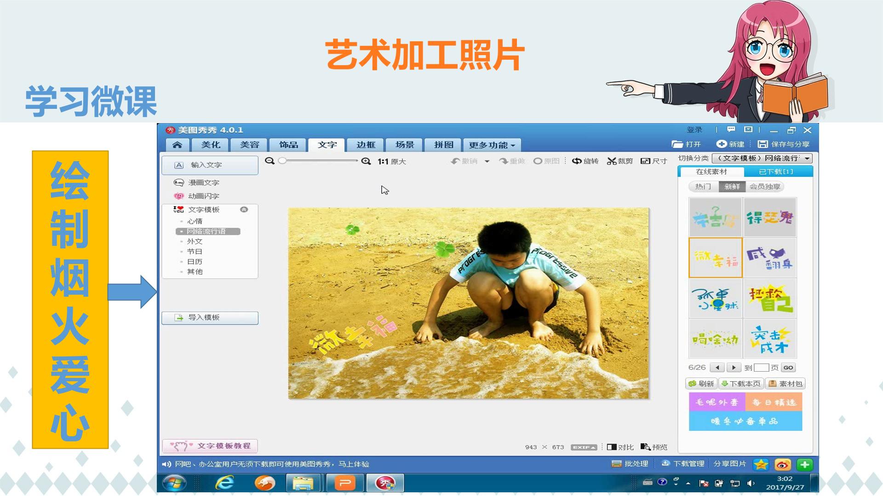Click the zoom slider handle
883x496 pixels.
pyautogui.click(x=282, y=161)
